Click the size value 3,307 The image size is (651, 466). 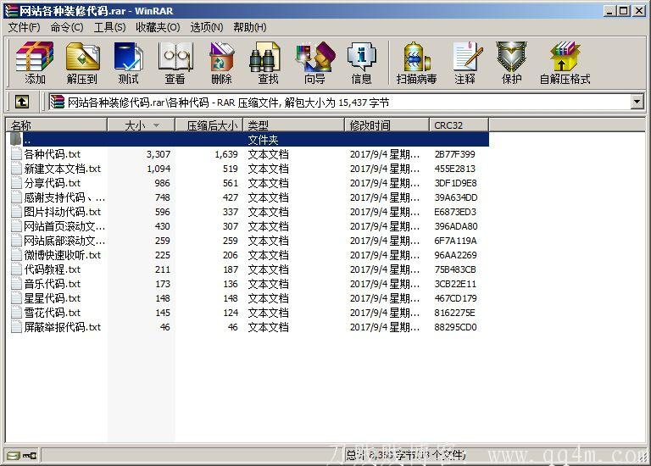159,154
